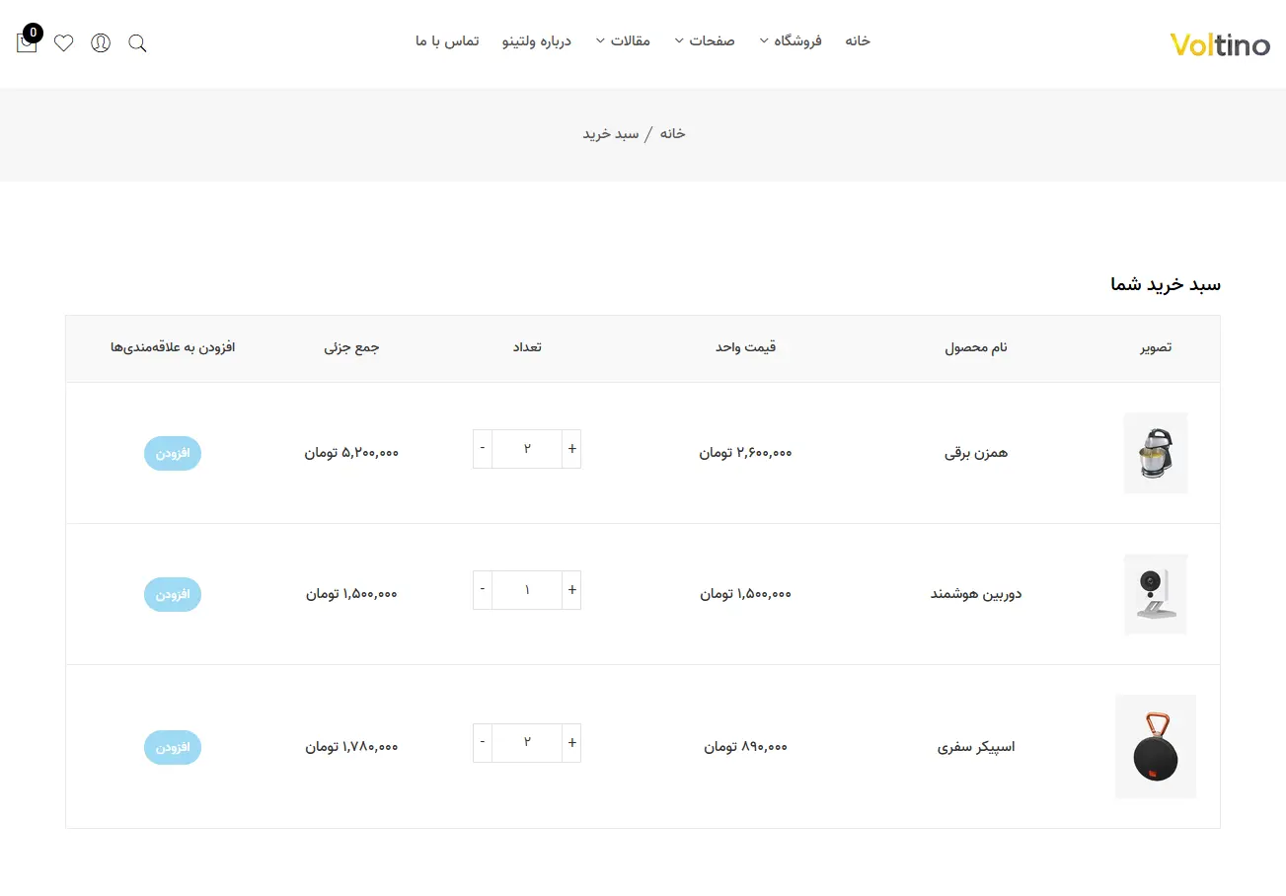Click the تصویر column header

click(1156, 347)
